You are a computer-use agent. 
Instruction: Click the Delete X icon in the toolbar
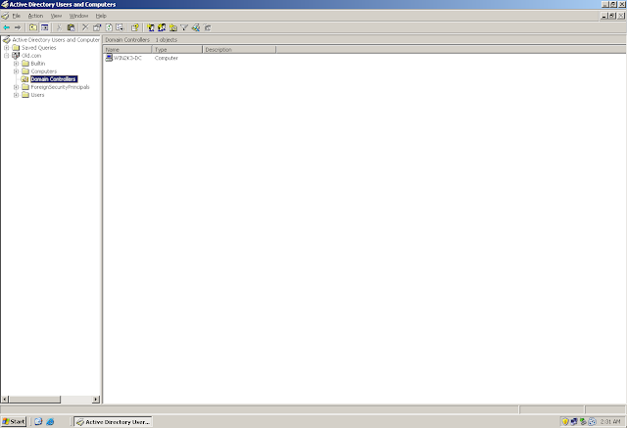click(85, 27)
